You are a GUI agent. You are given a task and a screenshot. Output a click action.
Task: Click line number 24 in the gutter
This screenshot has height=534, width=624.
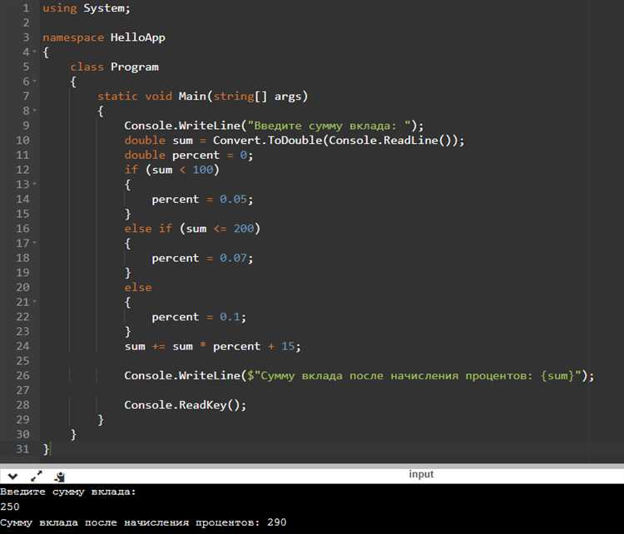pyautogui.click(x=22, y=346)
